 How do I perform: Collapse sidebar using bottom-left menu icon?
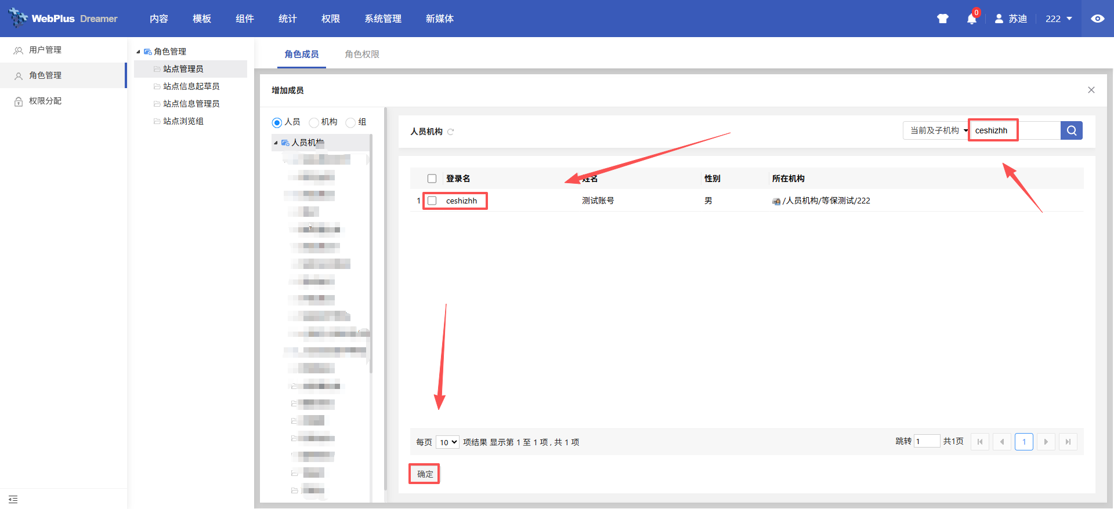point(13,499)
